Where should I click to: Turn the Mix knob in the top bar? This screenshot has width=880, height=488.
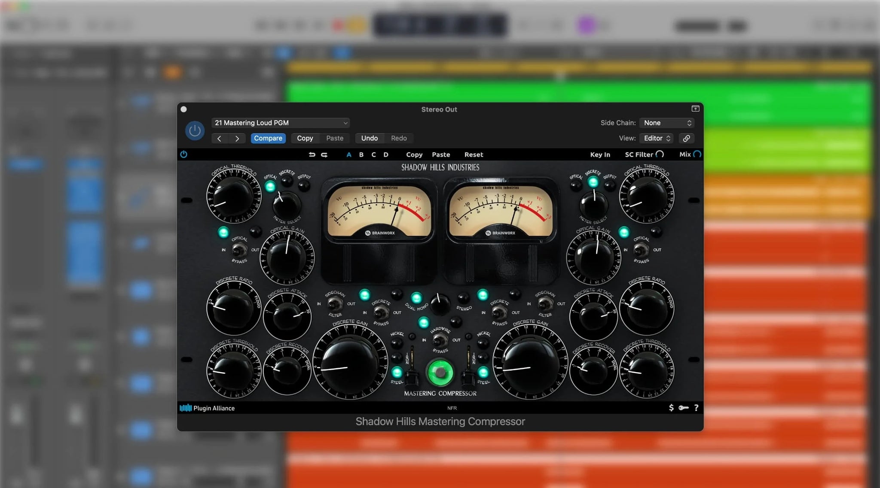pyautogui.click(x=697, y=154)
